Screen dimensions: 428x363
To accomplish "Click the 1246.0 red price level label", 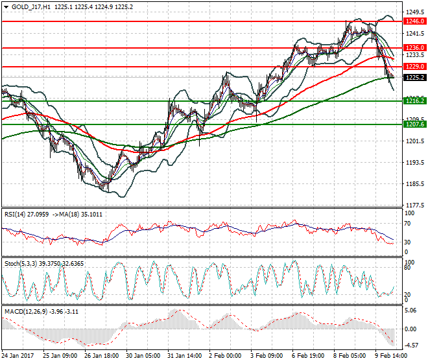I will [414, 21].
